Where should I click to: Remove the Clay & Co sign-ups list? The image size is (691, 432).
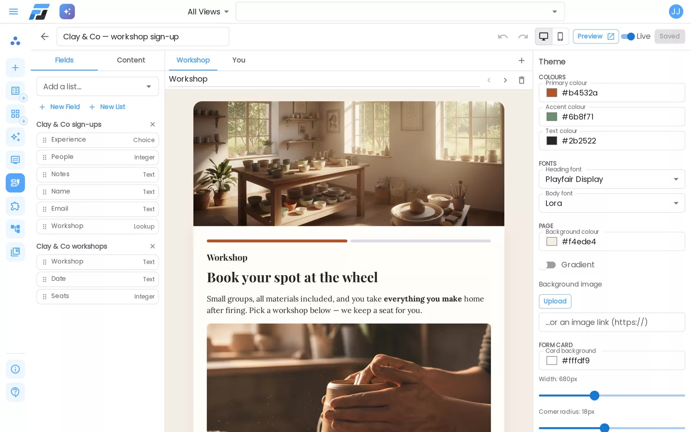click(x=152, y=124)
